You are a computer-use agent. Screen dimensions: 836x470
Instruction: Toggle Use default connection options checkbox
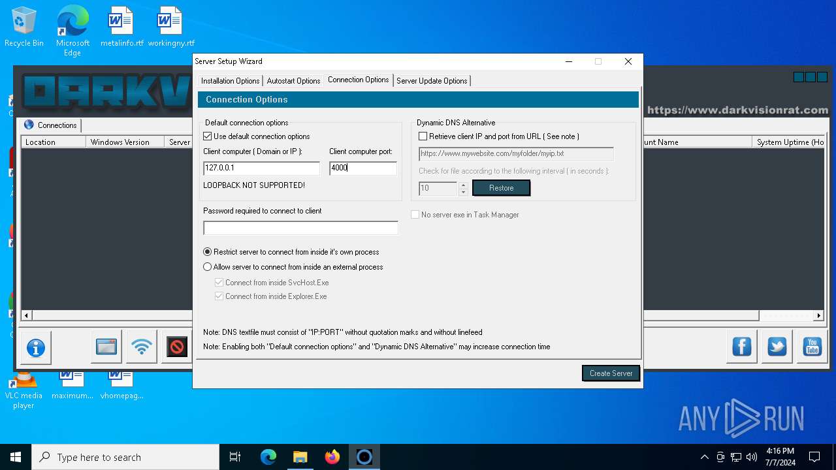tap(208, 136)
